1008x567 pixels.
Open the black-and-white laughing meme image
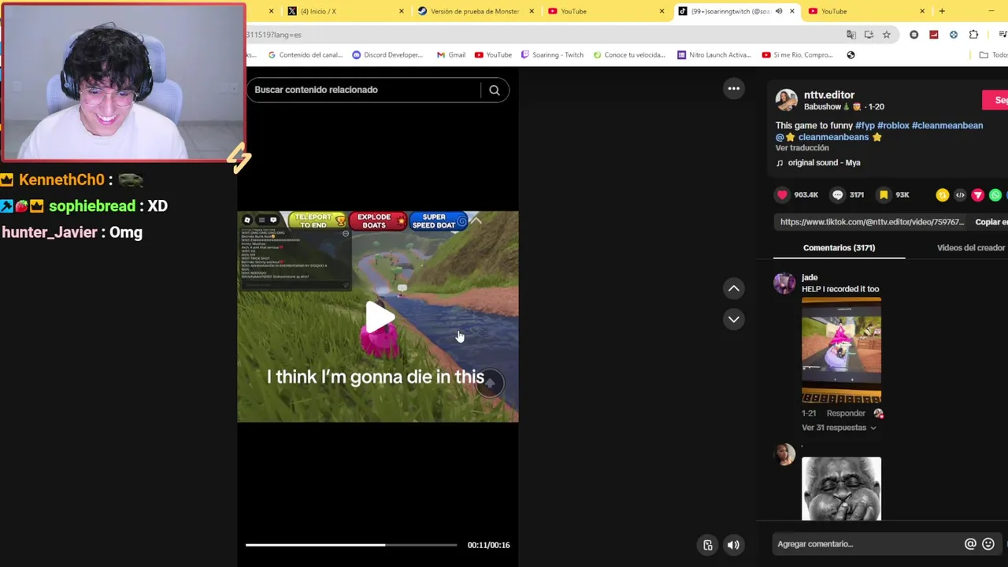[x=841, y=488]
